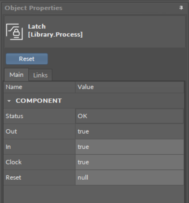189x203 pixels.
Task: Click the Status value OK field
Action: [x=129, y=116]
